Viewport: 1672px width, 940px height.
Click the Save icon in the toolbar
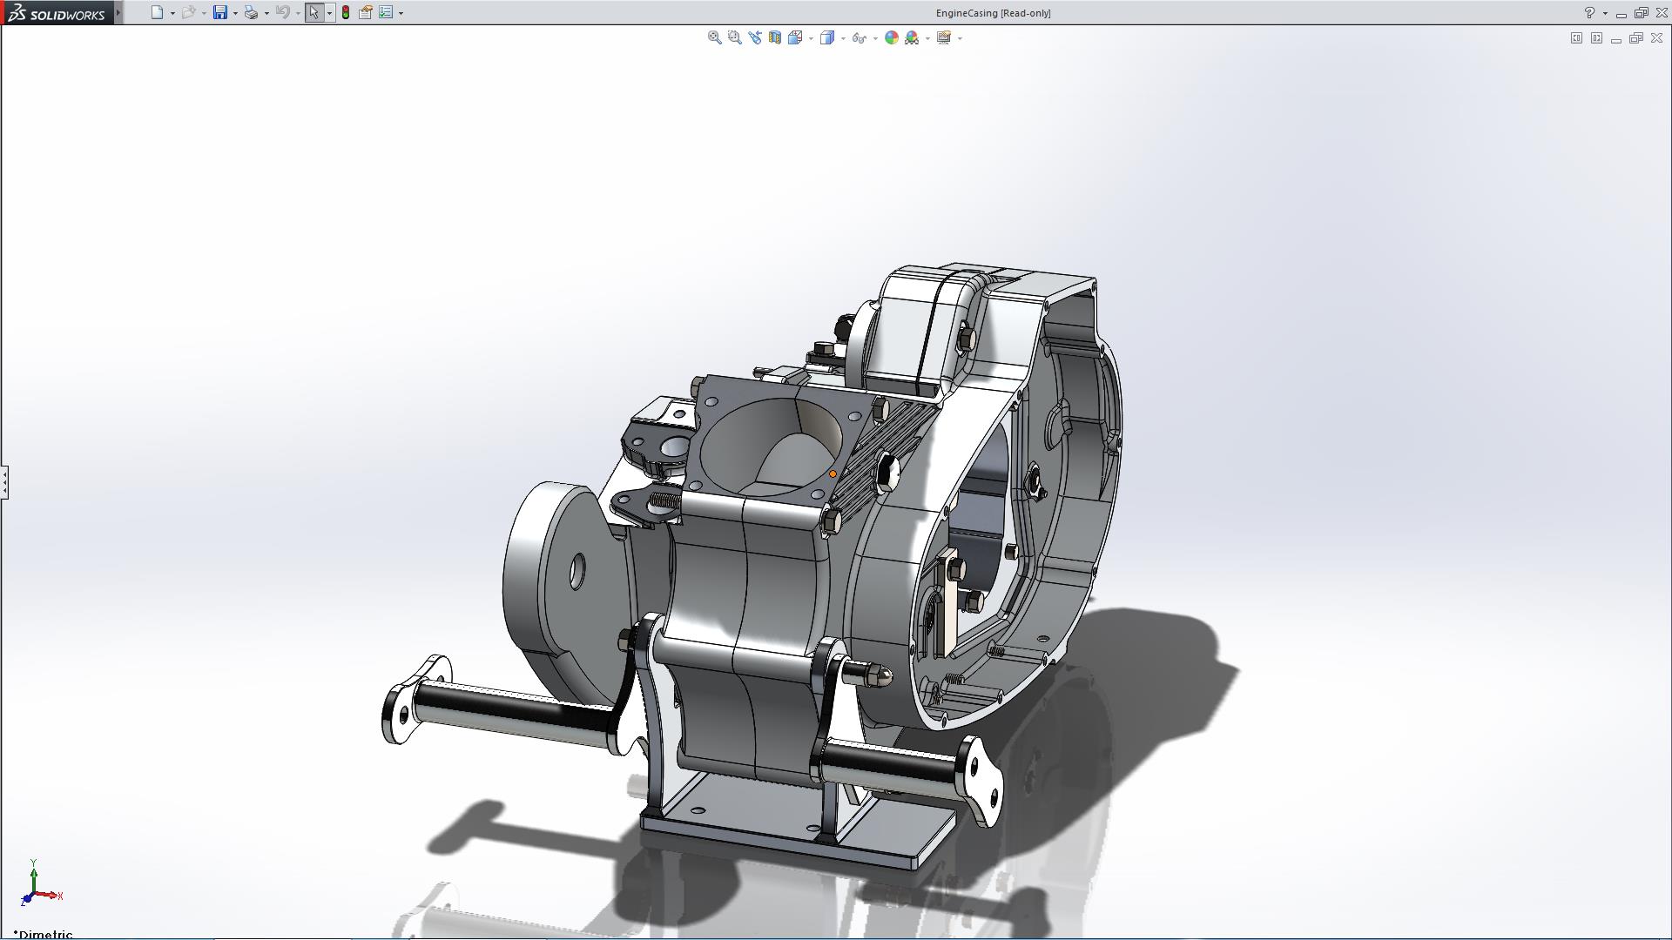click(x=220, y=12)
